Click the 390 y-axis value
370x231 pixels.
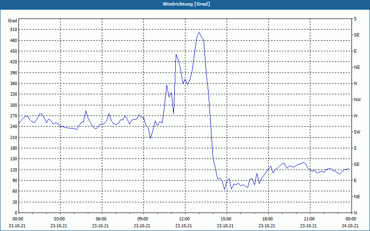(14, 73)
